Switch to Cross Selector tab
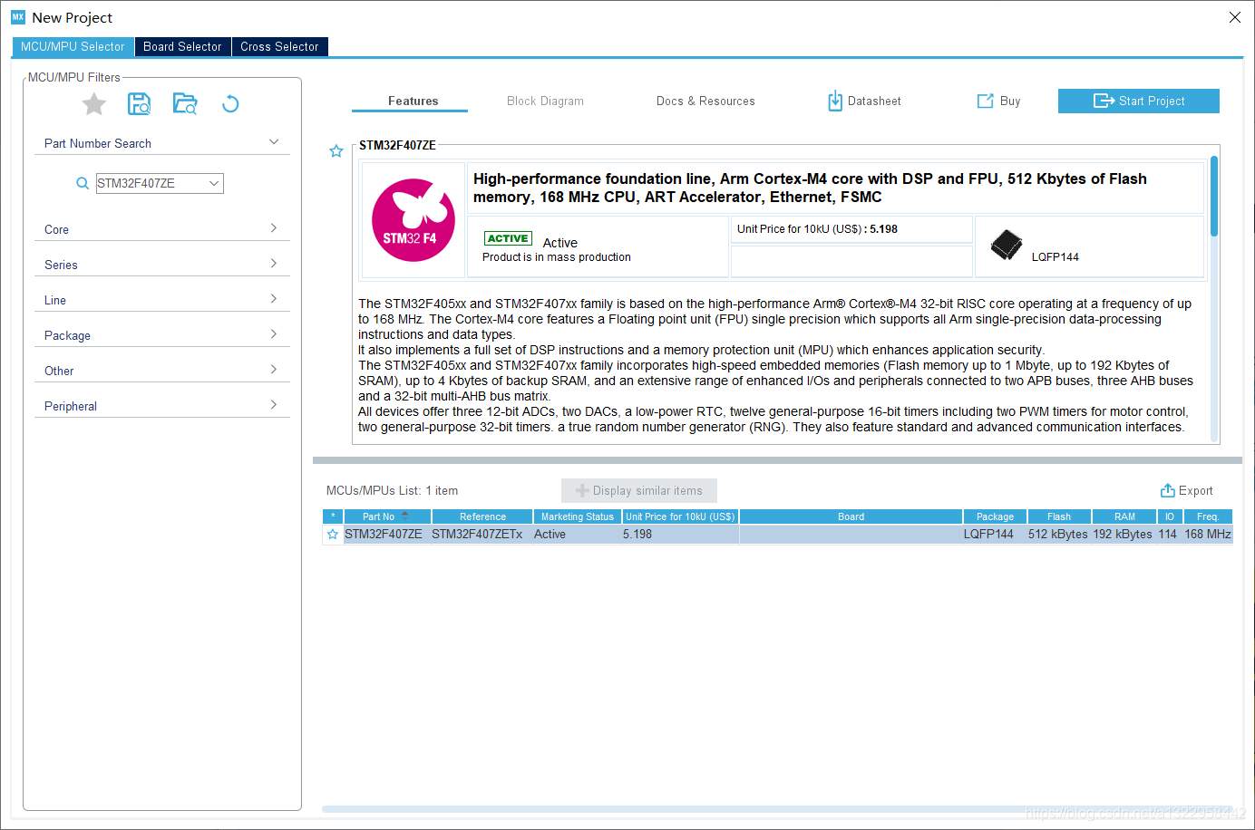The width and height of the screenshot is (1255, 830). (x=279, y=46)
